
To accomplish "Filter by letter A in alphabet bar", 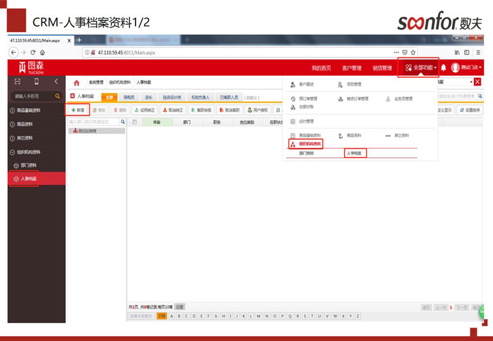I will tap(171, 316).
